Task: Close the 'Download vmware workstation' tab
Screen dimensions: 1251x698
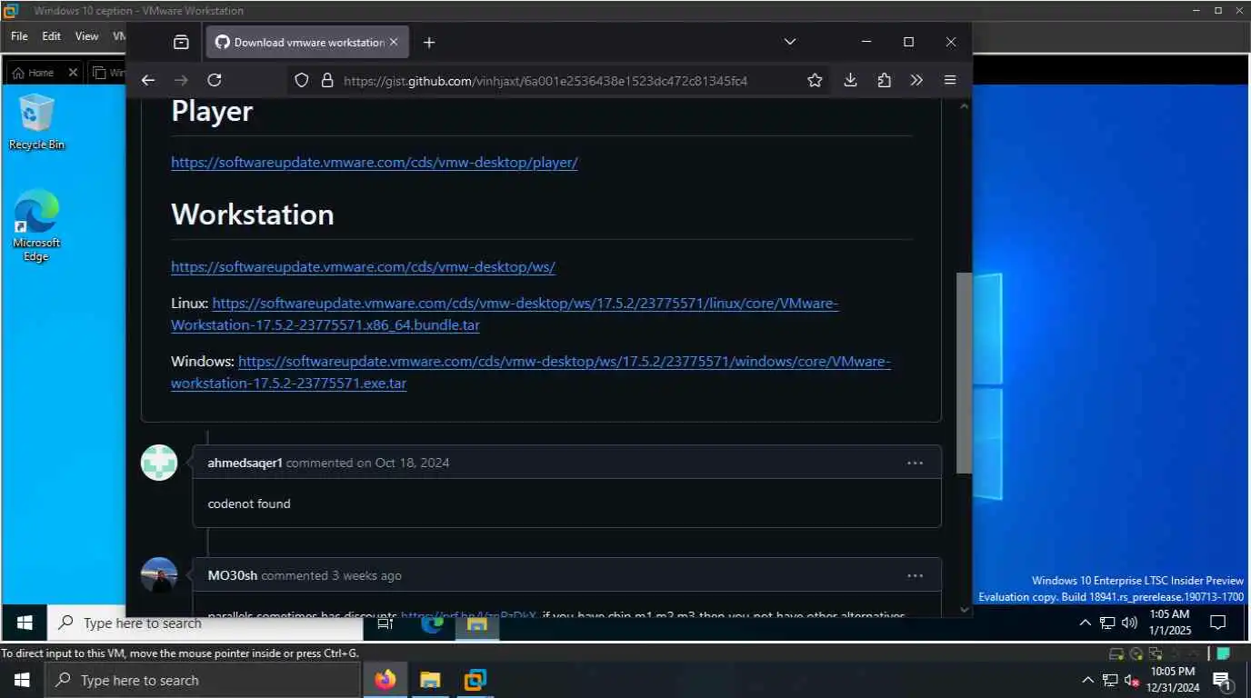Action: coord(394,42)
